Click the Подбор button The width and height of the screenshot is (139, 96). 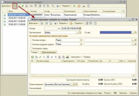87,57
